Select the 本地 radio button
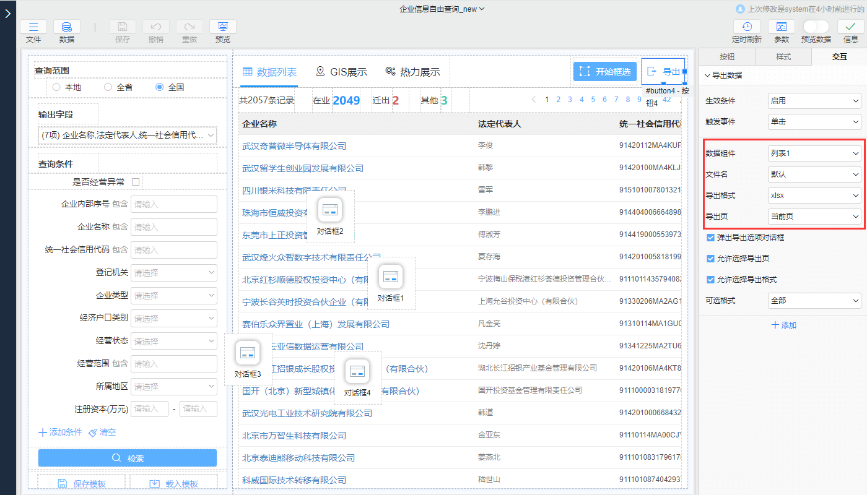Image resolution: width=867 pixels, height=495 pixels. pyautogui.click(x=56, y=87)
